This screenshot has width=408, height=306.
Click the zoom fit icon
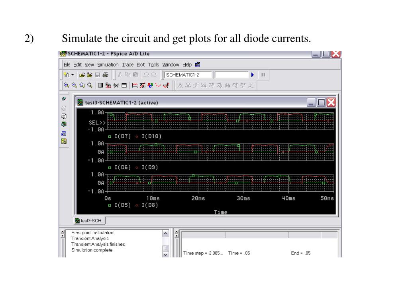(x=90, y=85)
